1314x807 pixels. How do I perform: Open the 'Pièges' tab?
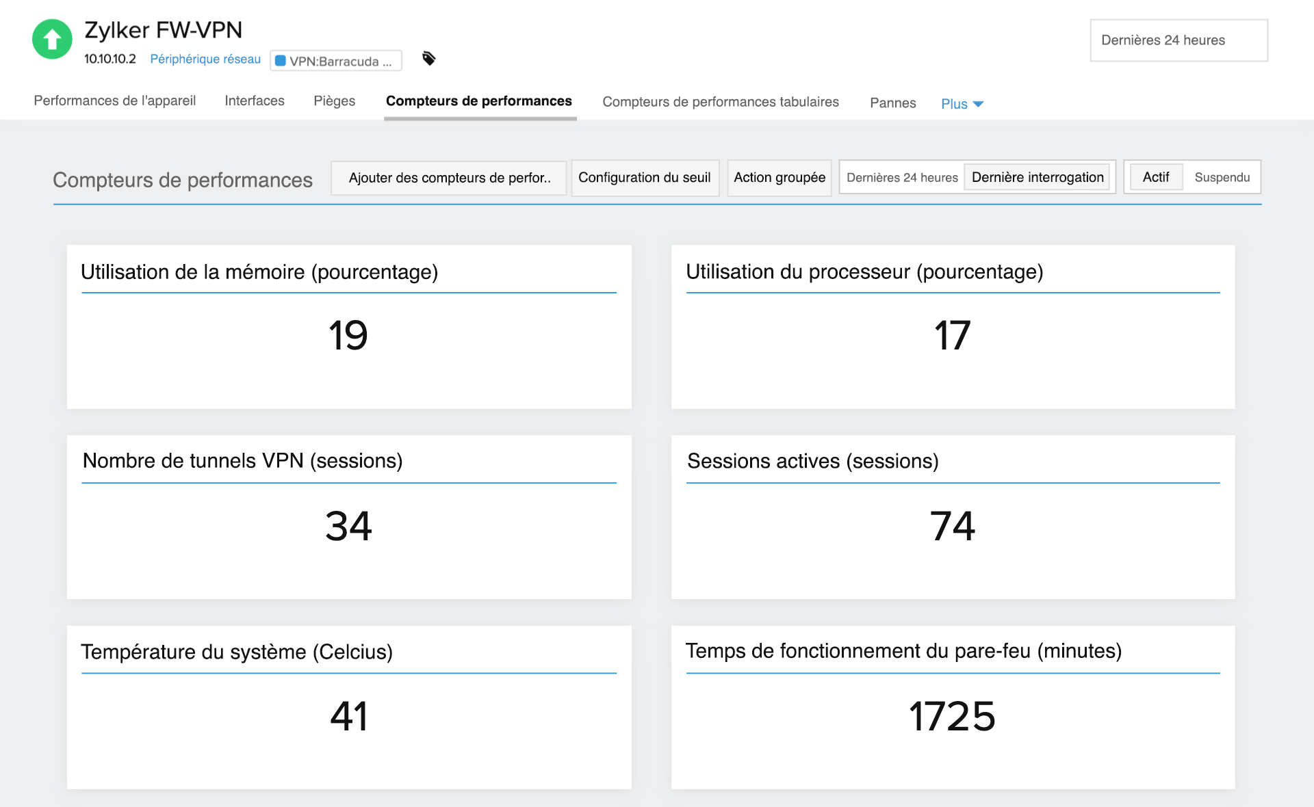click(334, 101)
